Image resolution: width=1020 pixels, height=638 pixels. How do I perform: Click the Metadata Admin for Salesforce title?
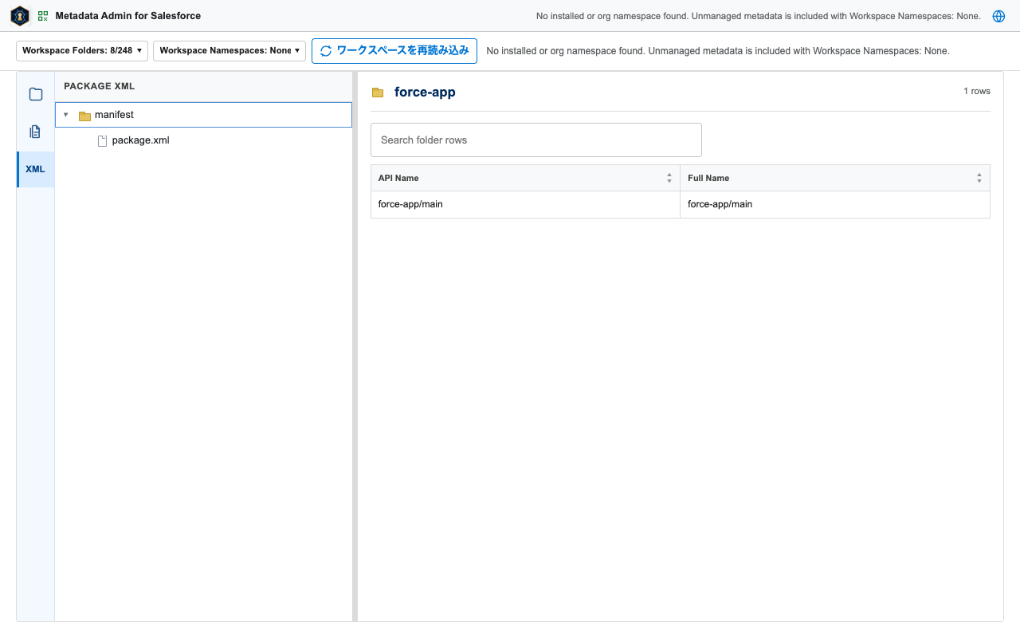128,16
